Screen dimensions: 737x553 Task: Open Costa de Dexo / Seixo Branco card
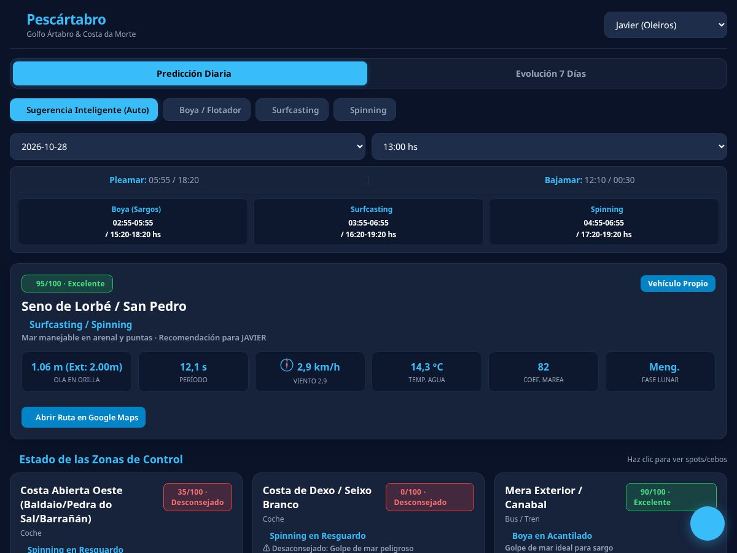click(368, 513)
